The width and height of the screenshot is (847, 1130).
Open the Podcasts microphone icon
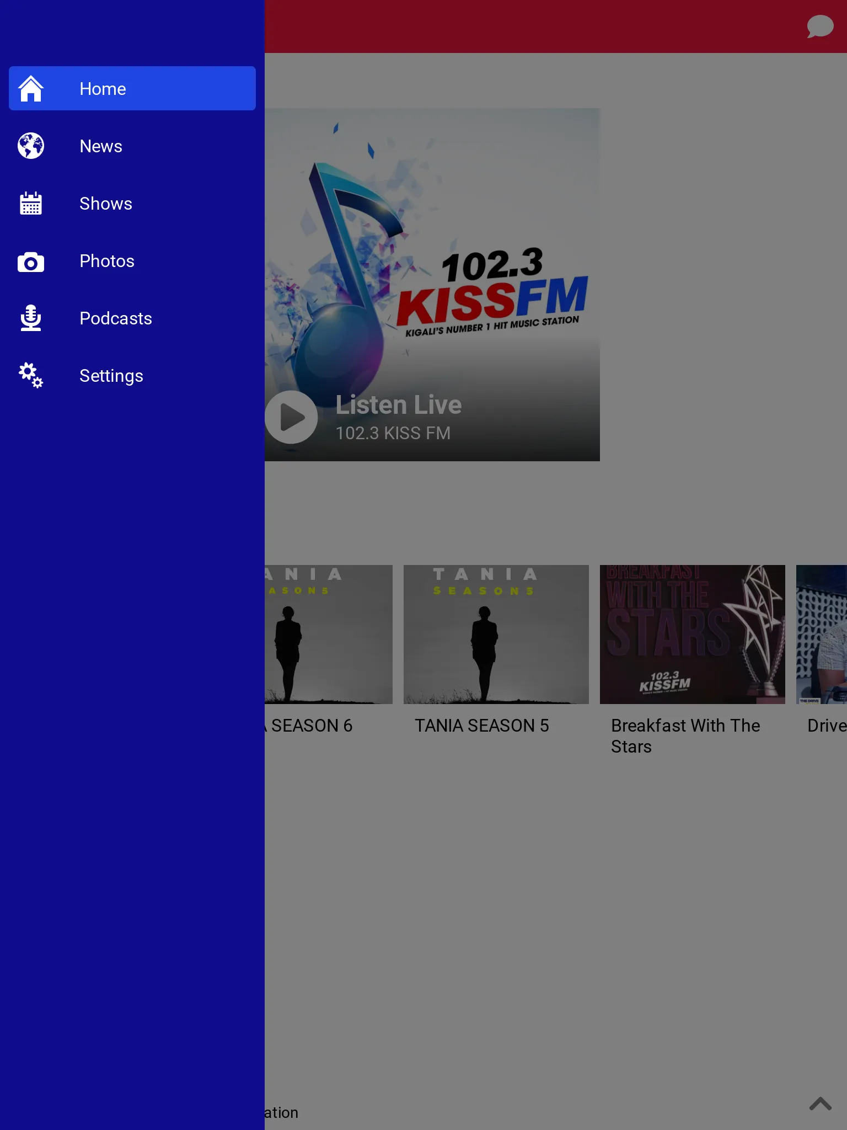[x=31, y=318]
